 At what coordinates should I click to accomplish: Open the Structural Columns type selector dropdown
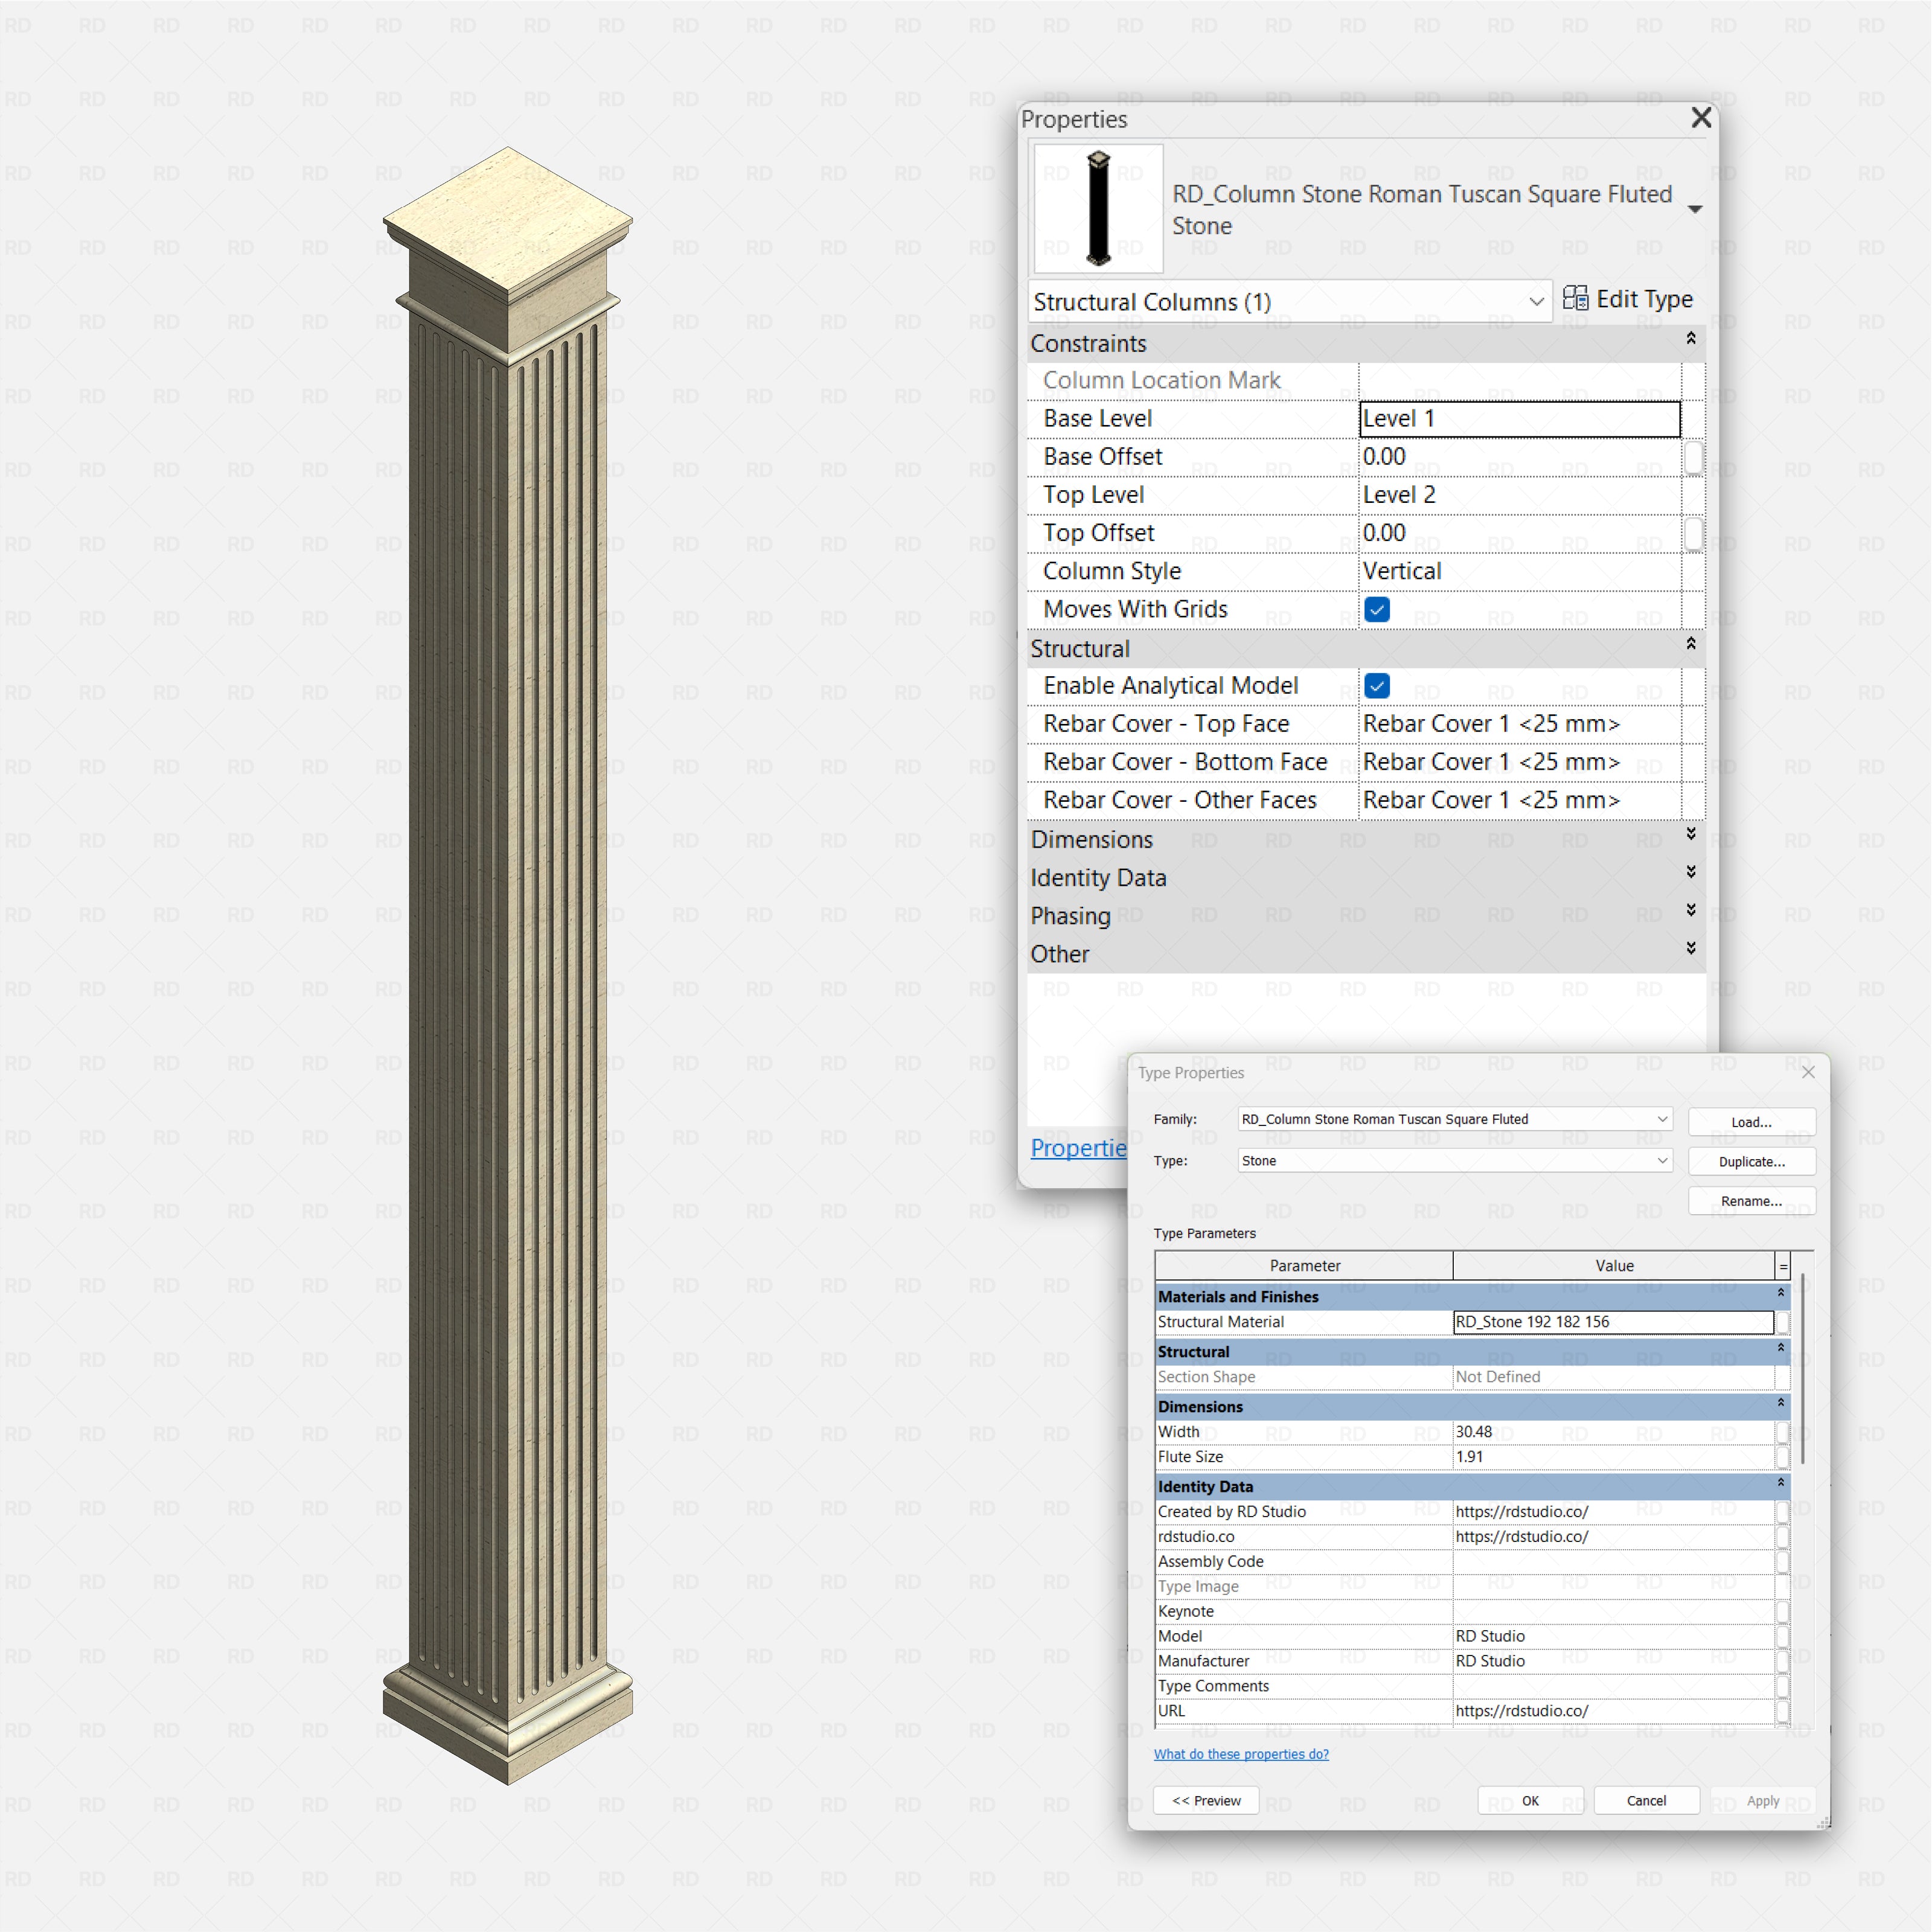1536,301
